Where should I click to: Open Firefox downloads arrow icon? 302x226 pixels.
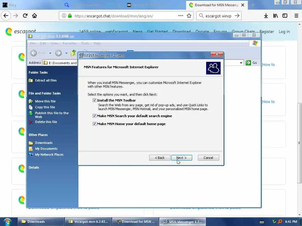[x=266, y=16]
